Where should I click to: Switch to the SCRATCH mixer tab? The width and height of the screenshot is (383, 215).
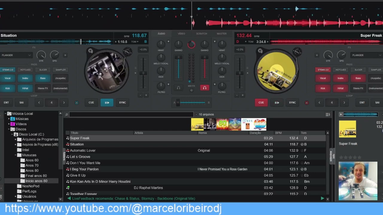(x=201, y=33)
